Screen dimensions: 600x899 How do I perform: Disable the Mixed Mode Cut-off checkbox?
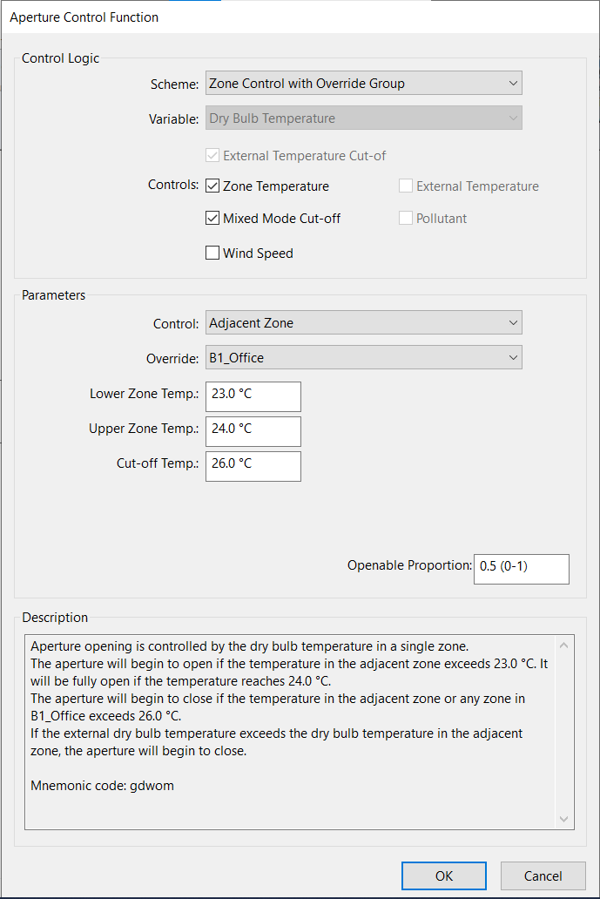212,218
